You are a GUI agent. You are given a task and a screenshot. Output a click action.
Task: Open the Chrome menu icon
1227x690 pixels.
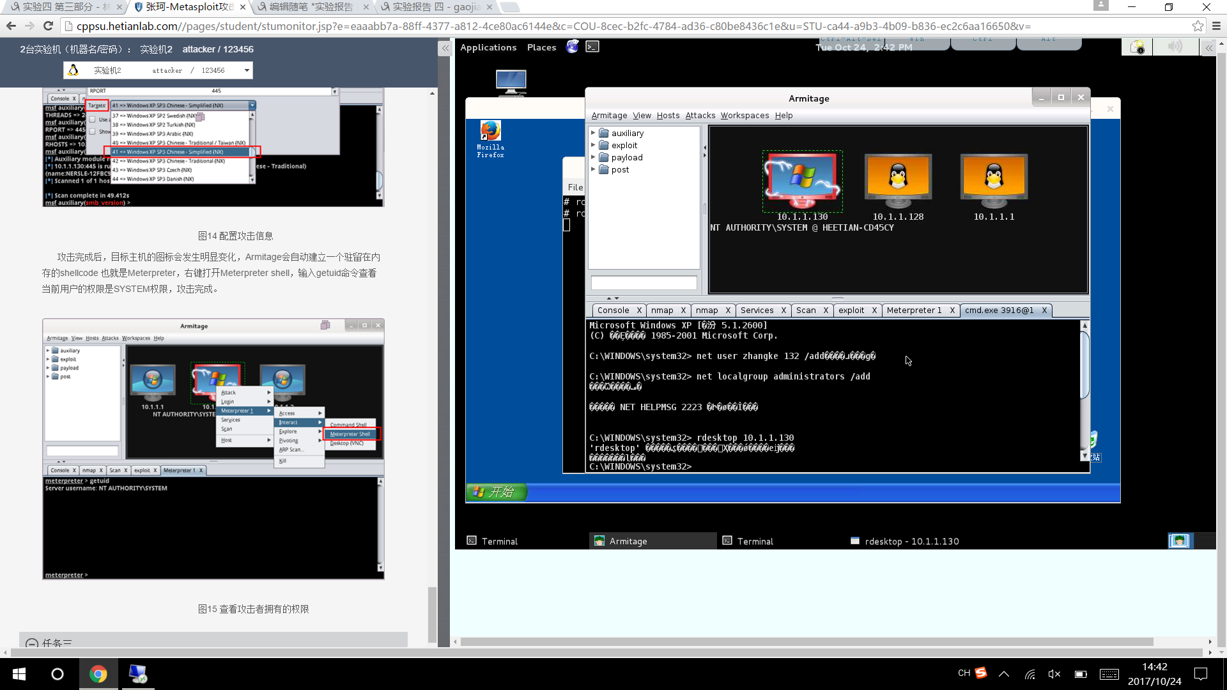click(x=1216, y=26)
